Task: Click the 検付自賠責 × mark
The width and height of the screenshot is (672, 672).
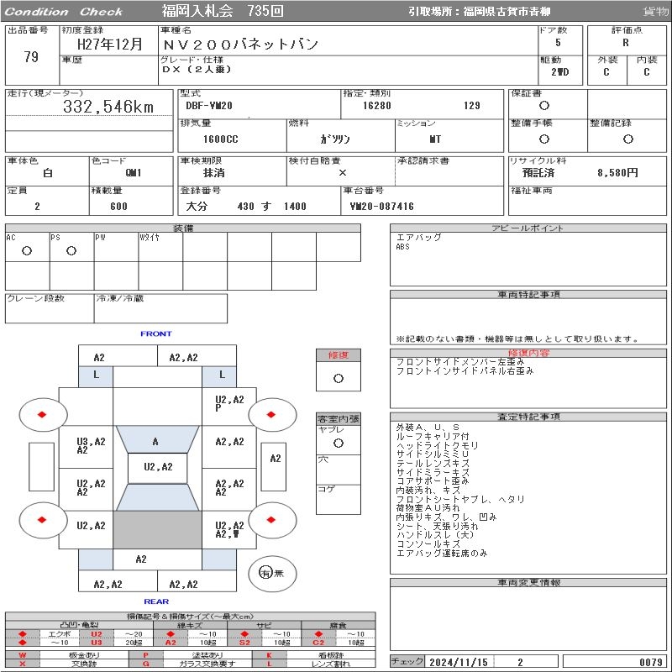Action: pos(343,173)
